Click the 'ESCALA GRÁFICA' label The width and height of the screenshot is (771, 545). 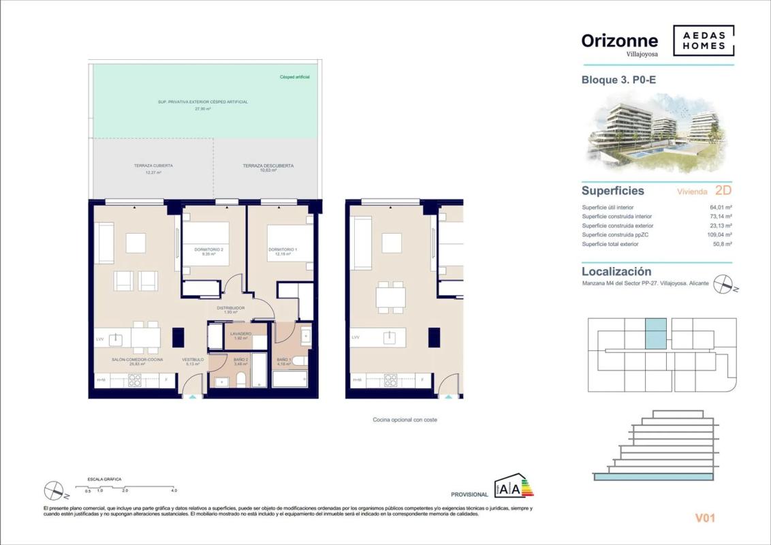(104, 479)
